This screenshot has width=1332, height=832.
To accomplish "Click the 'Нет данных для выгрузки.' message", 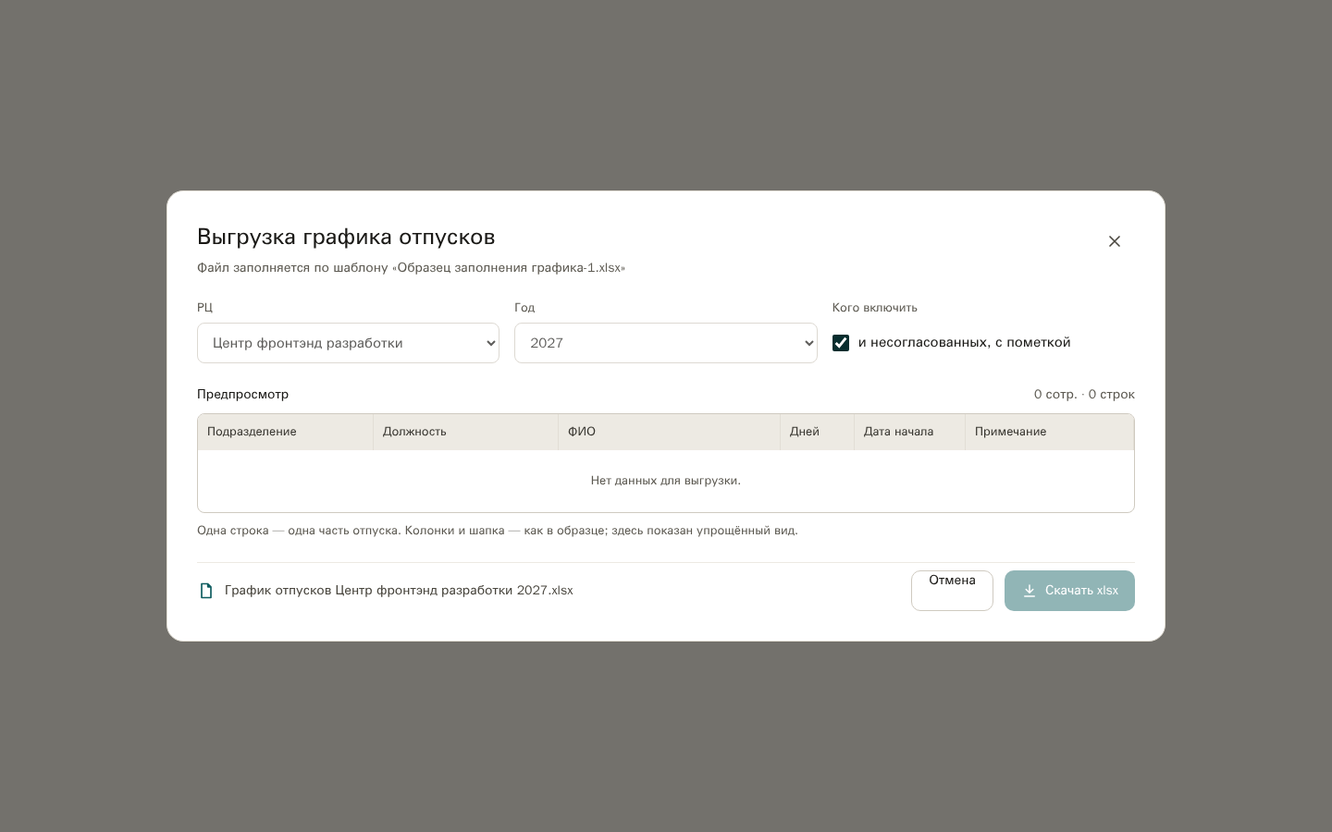I will (666, 481).
